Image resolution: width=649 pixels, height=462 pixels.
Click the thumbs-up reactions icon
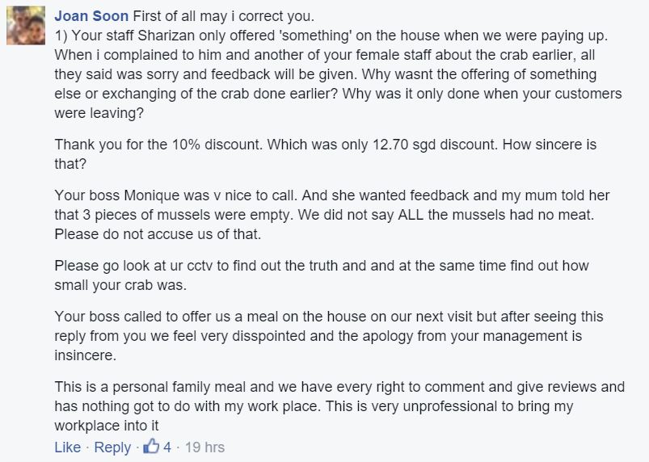151,447
